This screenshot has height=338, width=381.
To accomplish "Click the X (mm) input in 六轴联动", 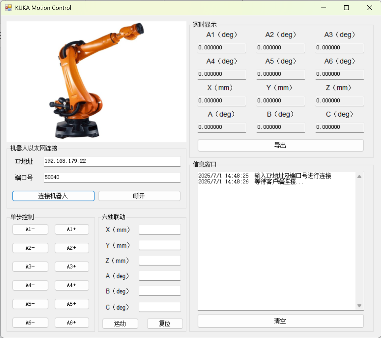I will [160, 229].
